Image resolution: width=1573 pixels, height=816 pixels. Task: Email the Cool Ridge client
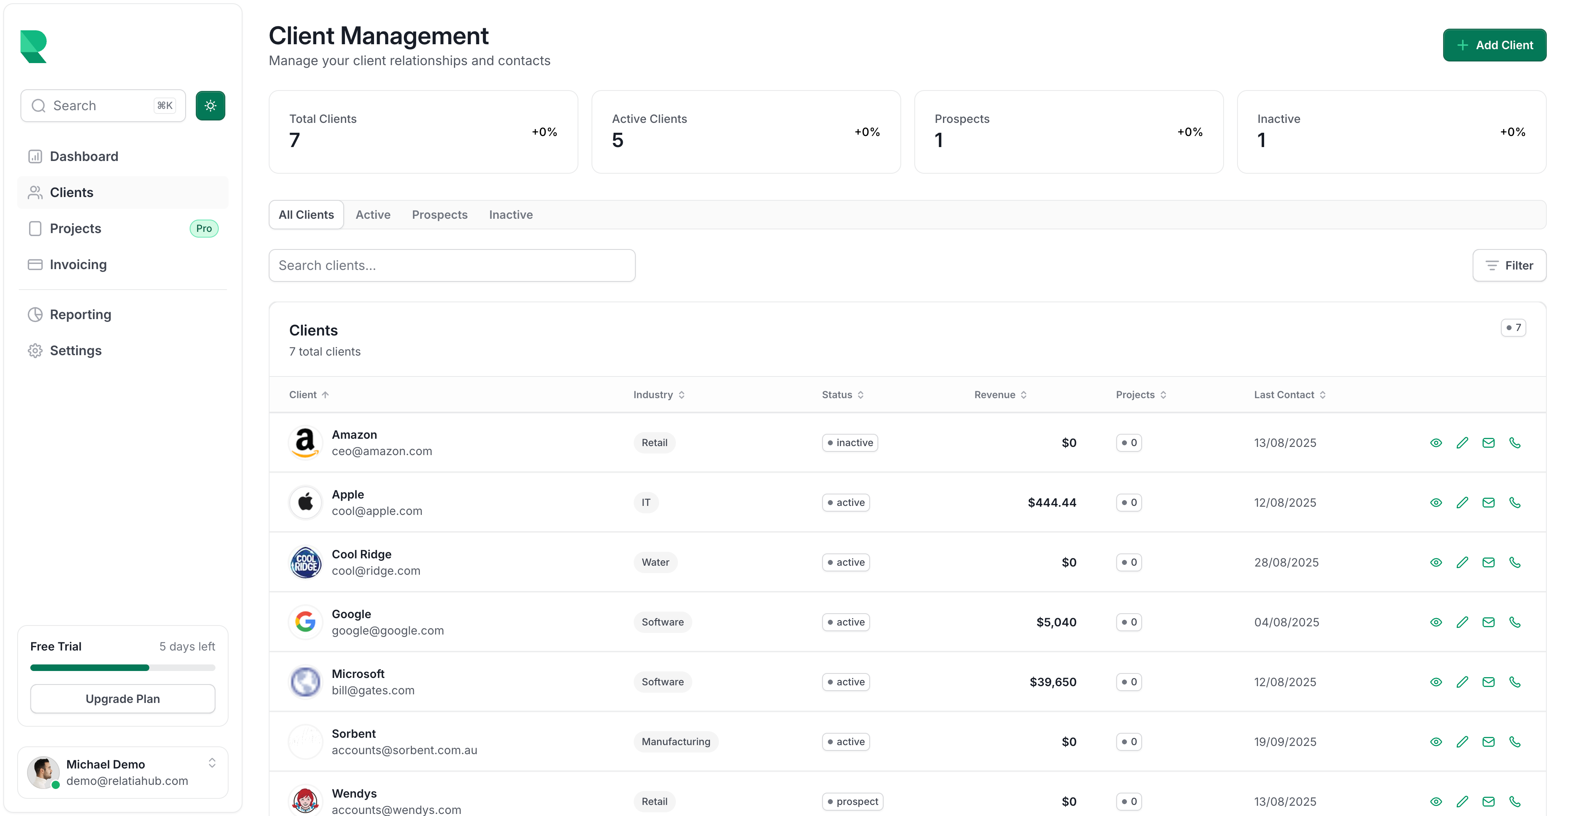pos(1489,562)
